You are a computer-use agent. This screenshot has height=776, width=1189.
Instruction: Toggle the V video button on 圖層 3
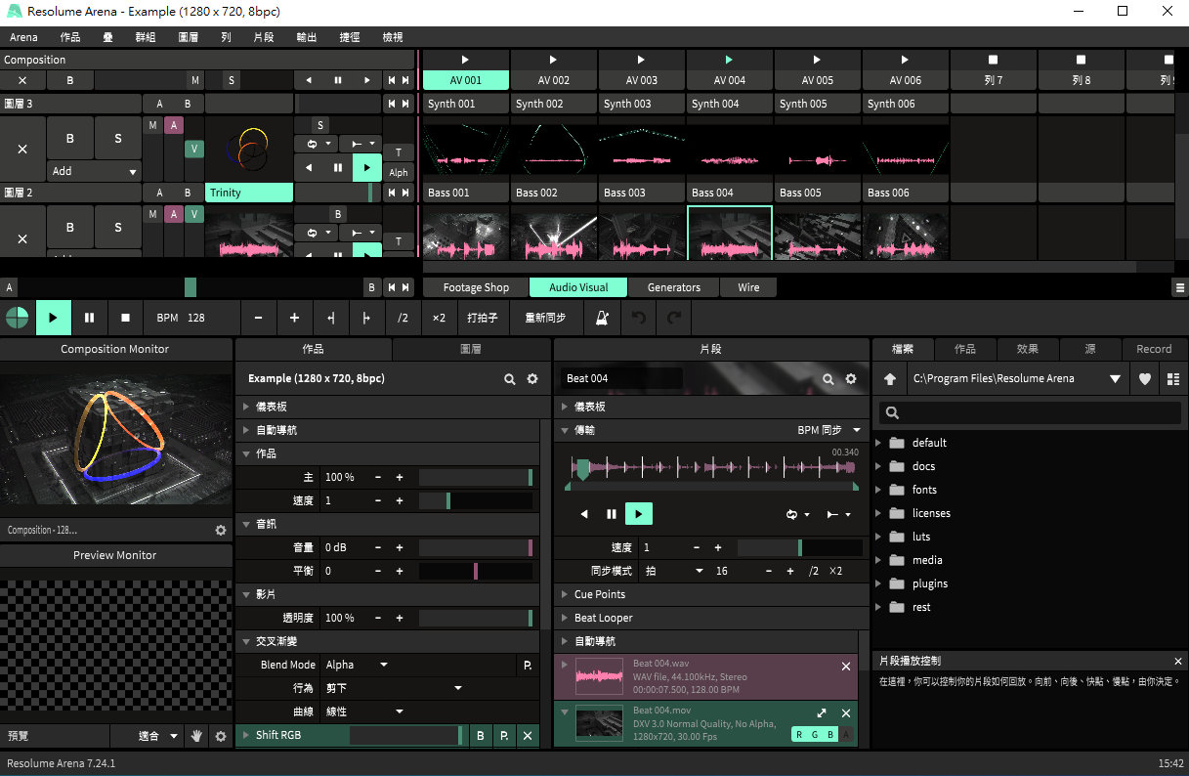[194, 149]
